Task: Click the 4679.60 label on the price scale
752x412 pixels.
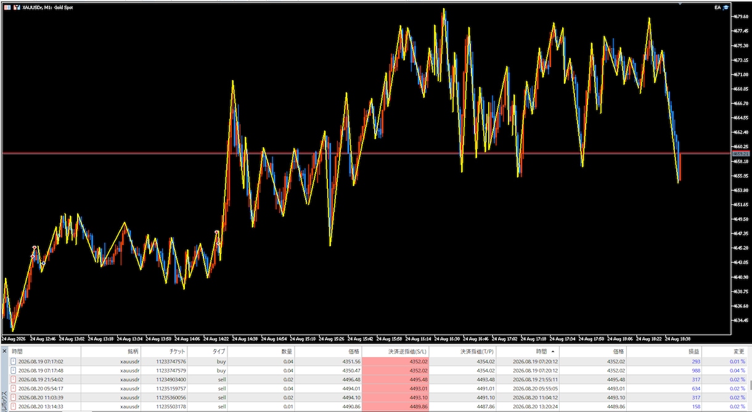Action: point(740,17)
